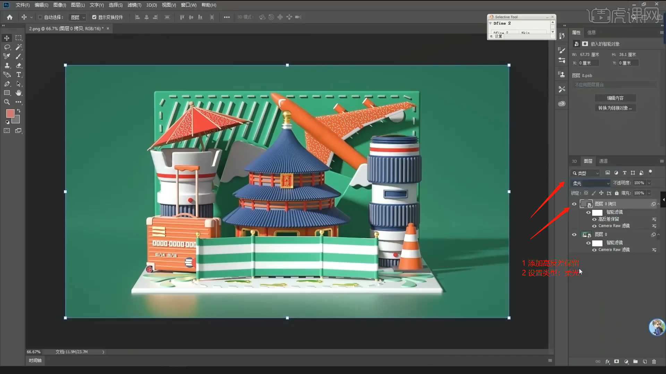
Task: Select the Hand tool
Action: click(x=19, y=93)
